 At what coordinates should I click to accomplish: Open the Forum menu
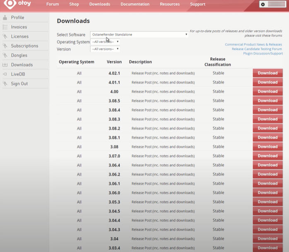click(x=53, y=4)
